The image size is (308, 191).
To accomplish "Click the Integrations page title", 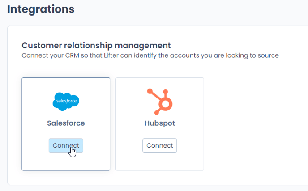I will click(41, 9).
